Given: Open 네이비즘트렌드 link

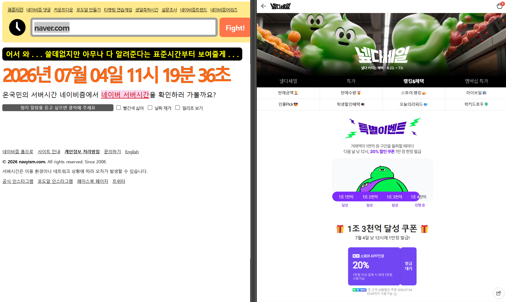Looking at the screenshot, I should click(193, 10).
